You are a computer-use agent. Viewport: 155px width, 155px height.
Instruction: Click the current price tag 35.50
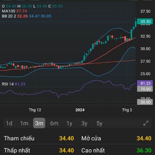145,21
